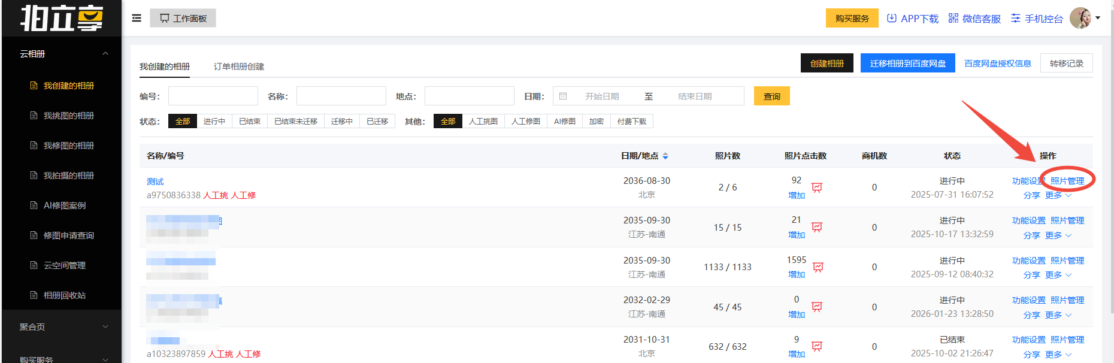Screen dimensions: 1114x363
Task: Open 我挑图的相册 in sidebar
Action: [68, 116]
